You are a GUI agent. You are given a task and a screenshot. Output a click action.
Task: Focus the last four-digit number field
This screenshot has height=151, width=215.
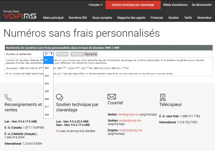tap(77, 54)
